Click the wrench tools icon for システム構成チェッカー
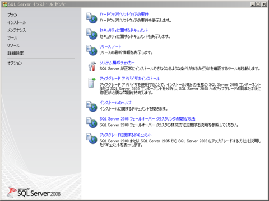The width and height of the screenshot is (269, 201). coord(92,66)
